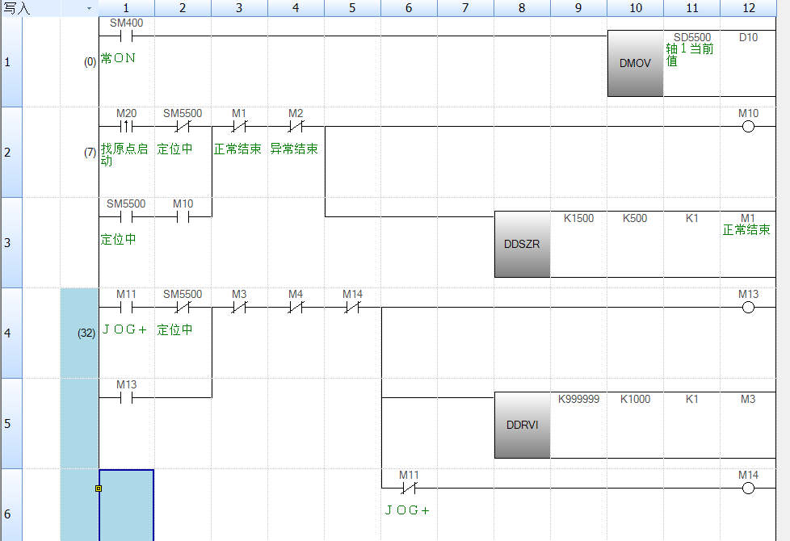
Task: Open the 写入 mode dropdown arrow
Action: tap(89, 8)
